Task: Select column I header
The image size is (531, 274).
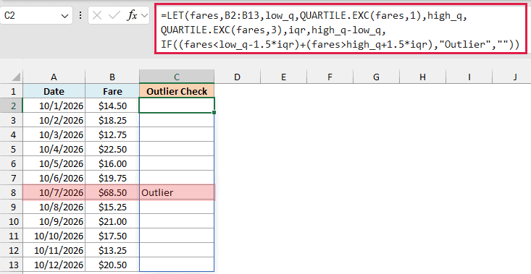Action: pos(469,77)
